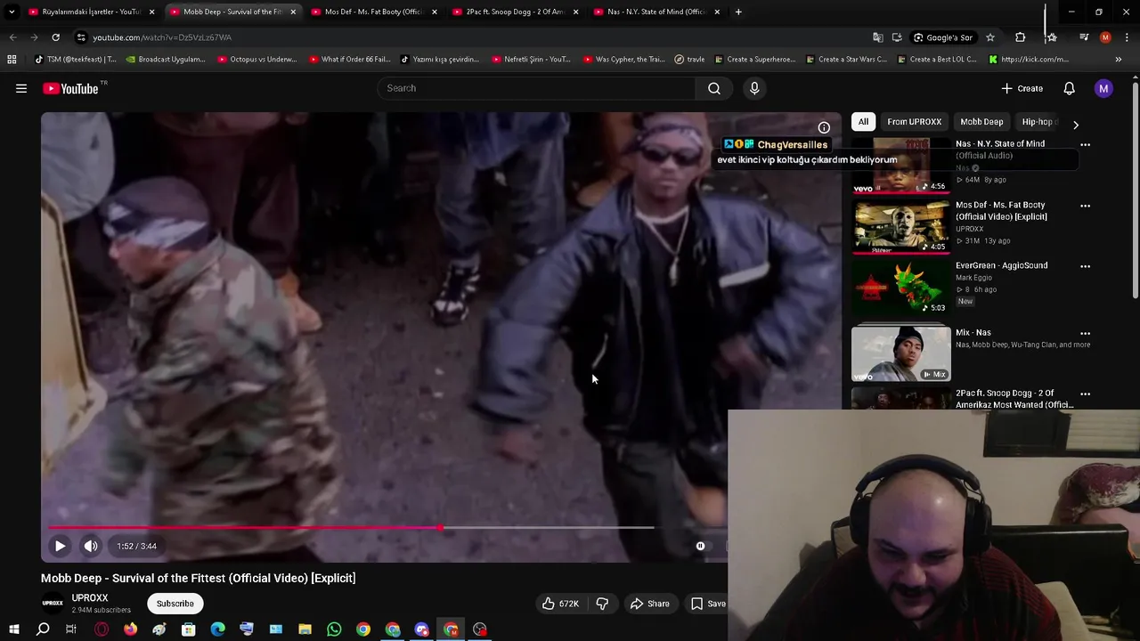This screenshot has width=1140, height=641.
Task: Open the UPROXX channel avatar
Action: [x=53, y=604]
